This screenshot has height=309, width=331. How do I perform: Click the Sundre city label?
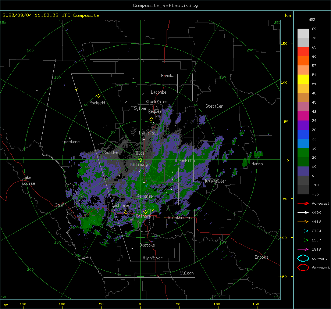(x=111, y=152)
